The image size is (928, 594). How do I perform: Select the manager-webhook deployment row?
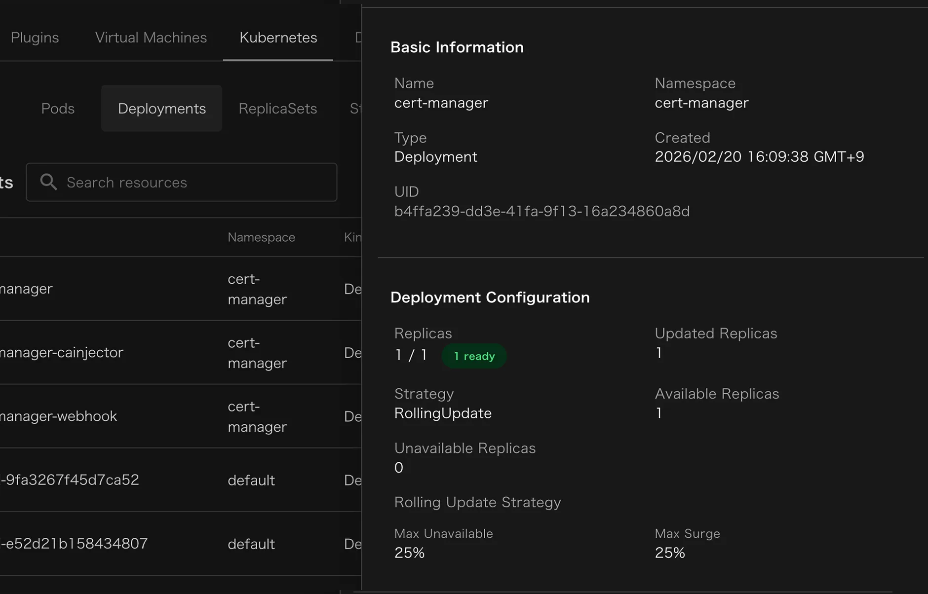tap(181, 416)
